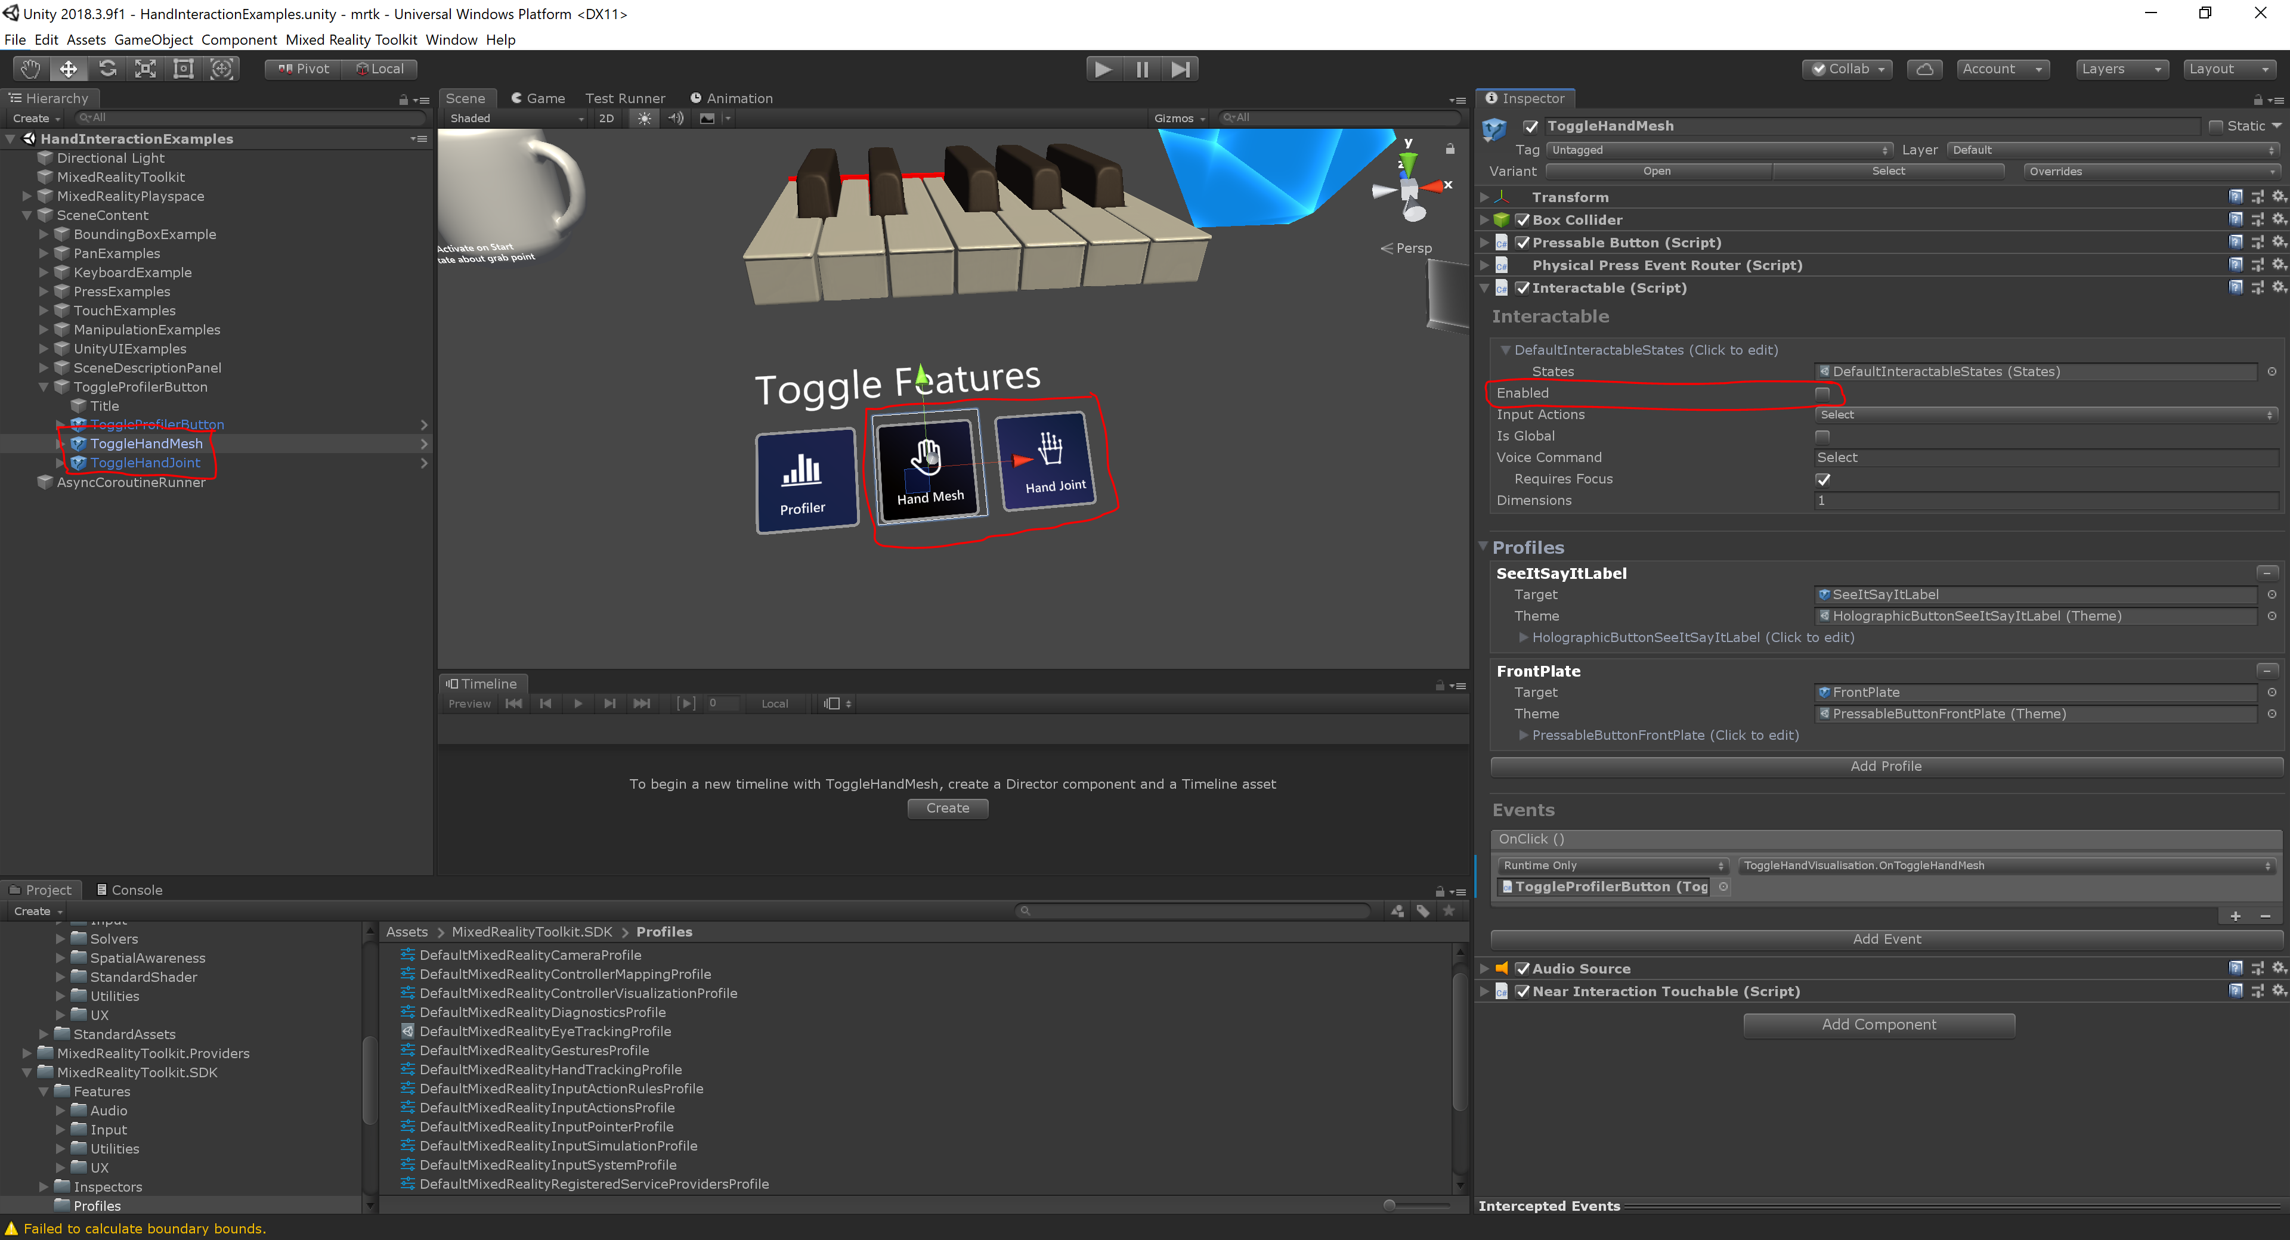Enable the Interactable Enabled checkbox
The height and width of the screenshot is (1240, 2290).
1822,393
